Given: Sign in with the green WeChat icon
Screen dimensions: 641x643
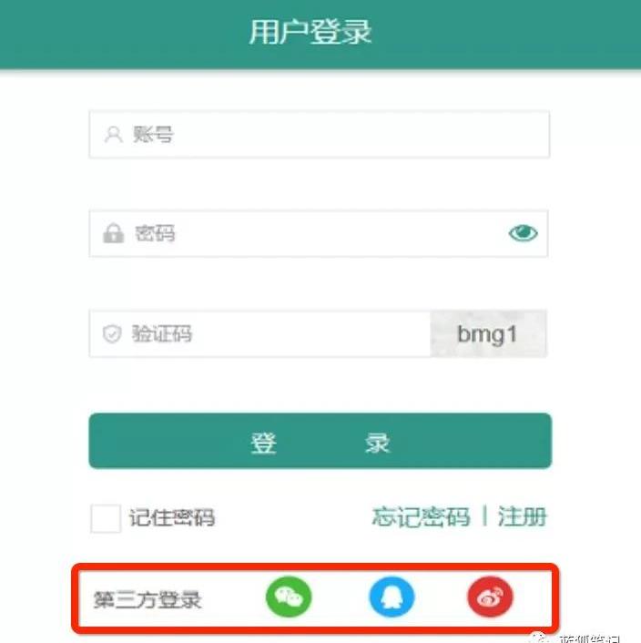Looking at the screenshot, I should [x=289, y=597].
